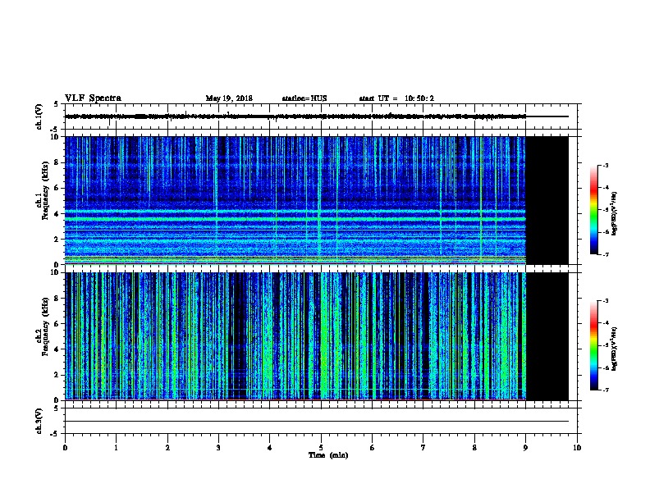Viewport: 650px width, 502px height.
Task: Click the black no-data region in ch.1 spectrogram
Action: coord(547,200)
